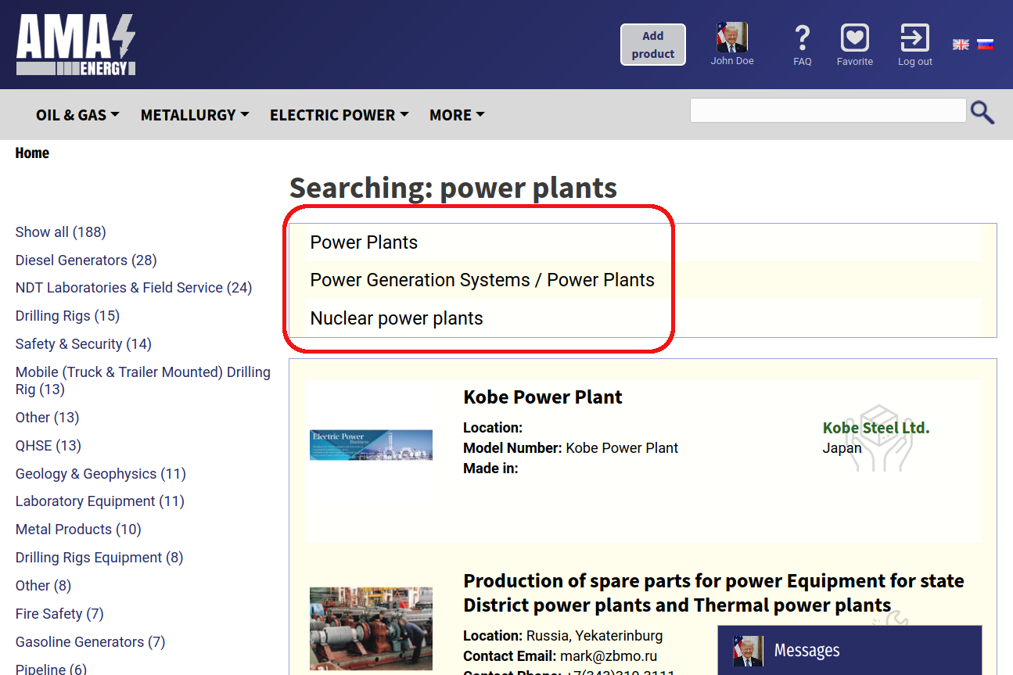Expand the METALLURGY menu

[195, 115]
